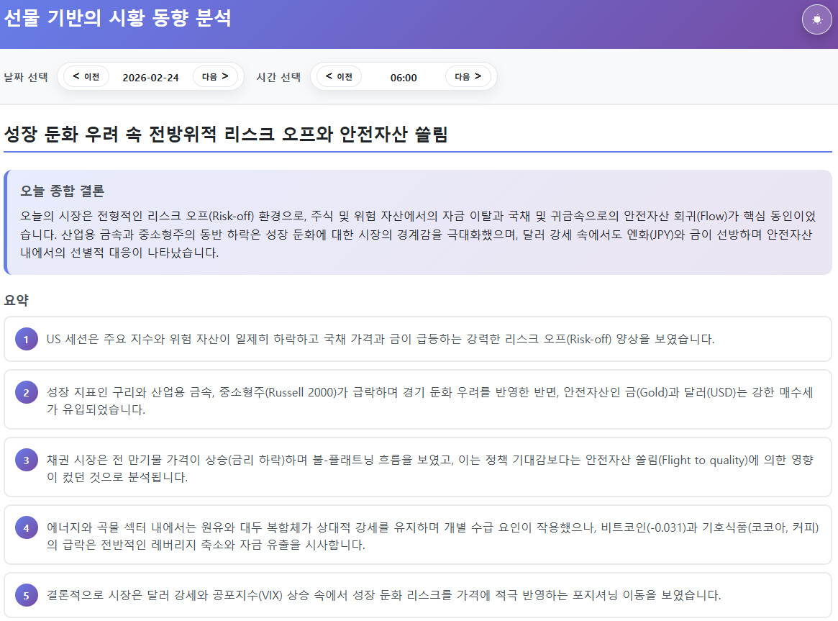The height and width of the screenshot is (621, 838).
Task: Click summary text '채권 시장은 전 만기물 가격이'
Action: (430, 468)
